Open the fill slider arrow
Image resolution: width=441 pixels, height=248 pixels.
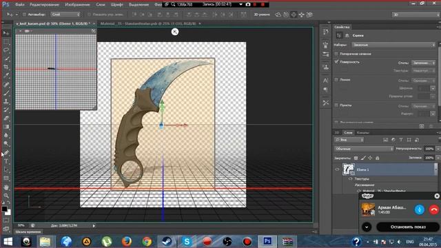[x=438, y=158]
